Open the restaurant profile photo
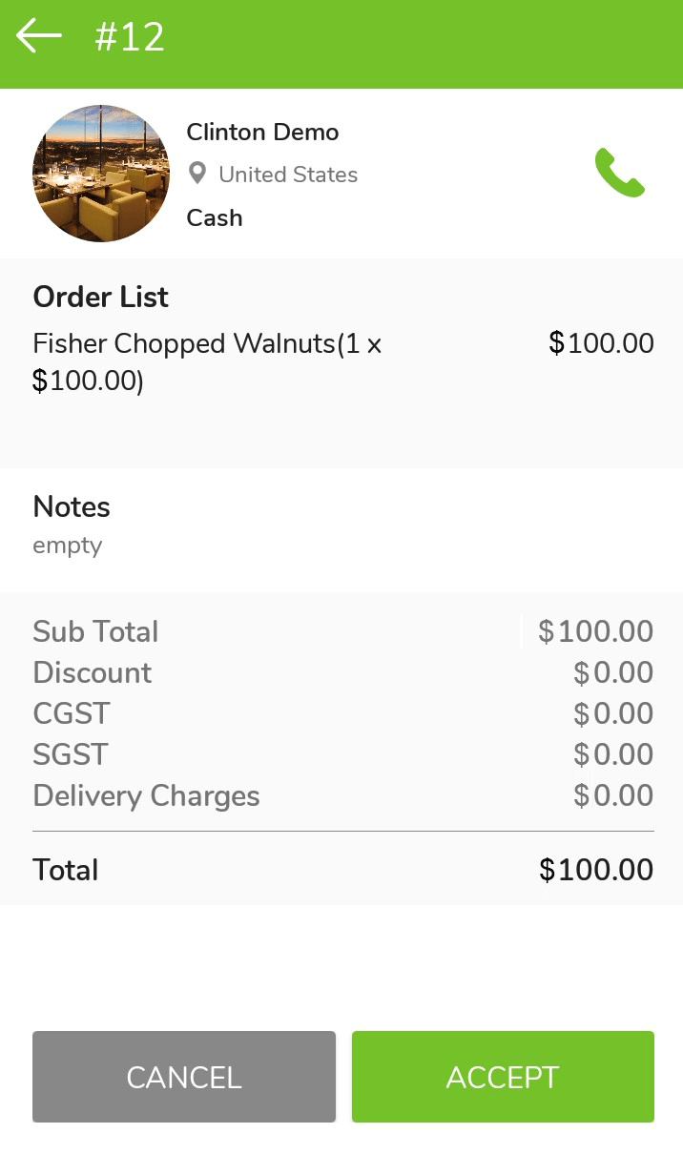 click(x=100, y=174)
